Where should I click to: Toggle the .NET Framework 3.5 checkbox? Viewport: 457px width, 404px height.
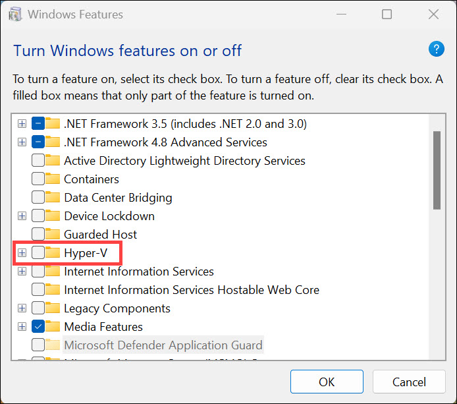pyautogui.click(x=38, y=123)
